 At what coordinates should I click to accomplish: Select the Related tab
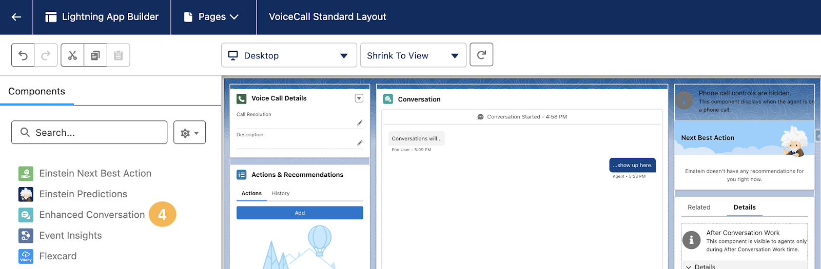point(699,208)
